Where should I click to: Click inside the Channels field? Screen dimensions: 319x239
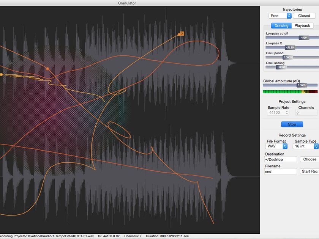coord(306,112)
